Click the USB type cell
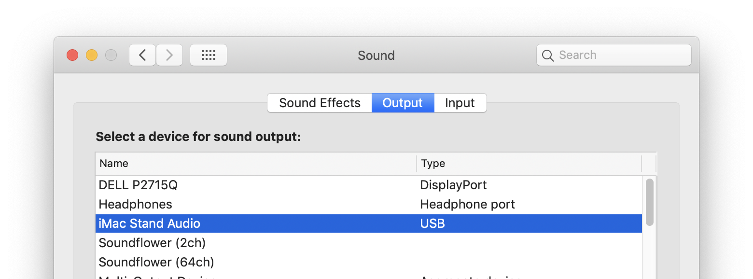Screen dimensions: 753x279 (x=432, y=223)
